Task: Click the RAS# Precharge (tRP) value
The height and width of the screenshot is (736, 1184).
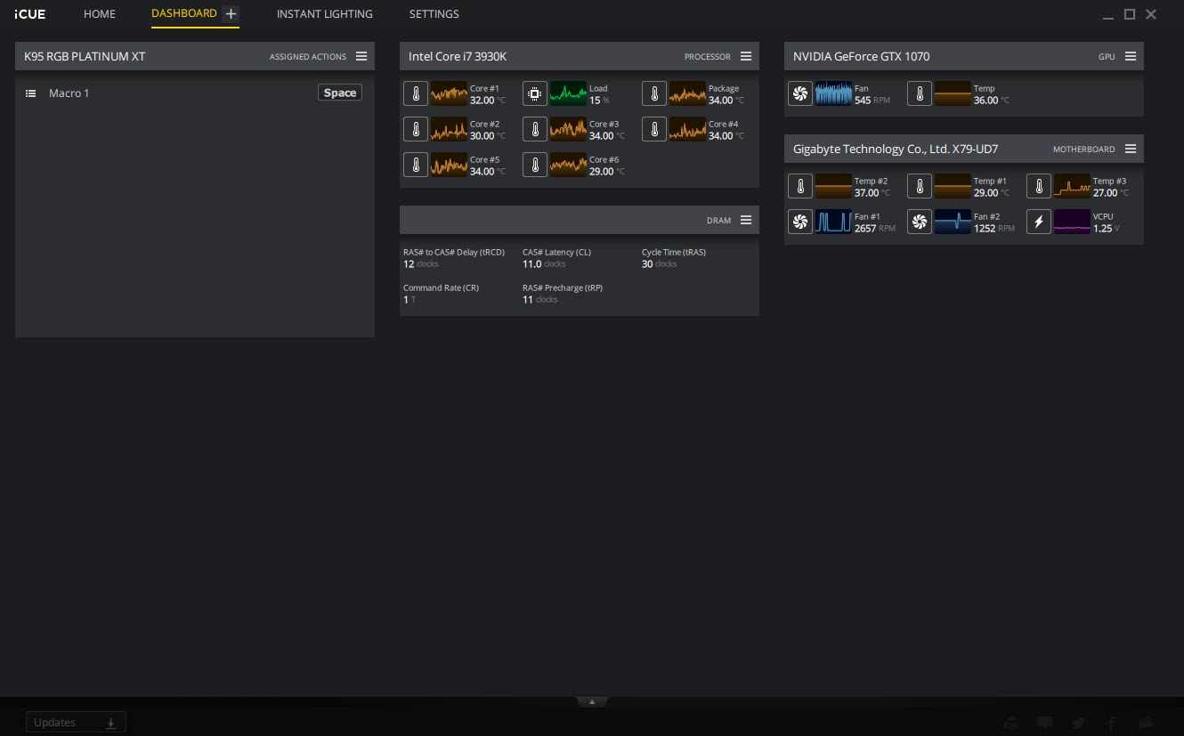Action: (x=539, y=300)
